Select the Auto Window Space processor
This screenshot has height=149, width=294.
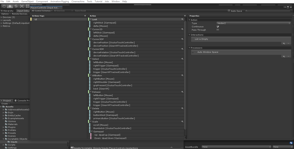[241, 52]
